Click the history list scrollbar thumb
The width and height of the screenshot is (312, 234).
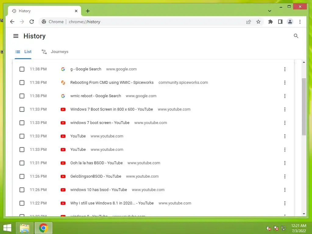pyautogui.click(x=304, y=107)
